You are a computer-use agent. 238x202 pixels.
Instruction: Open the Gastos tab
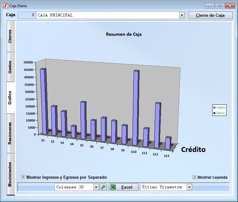[10, 67]
